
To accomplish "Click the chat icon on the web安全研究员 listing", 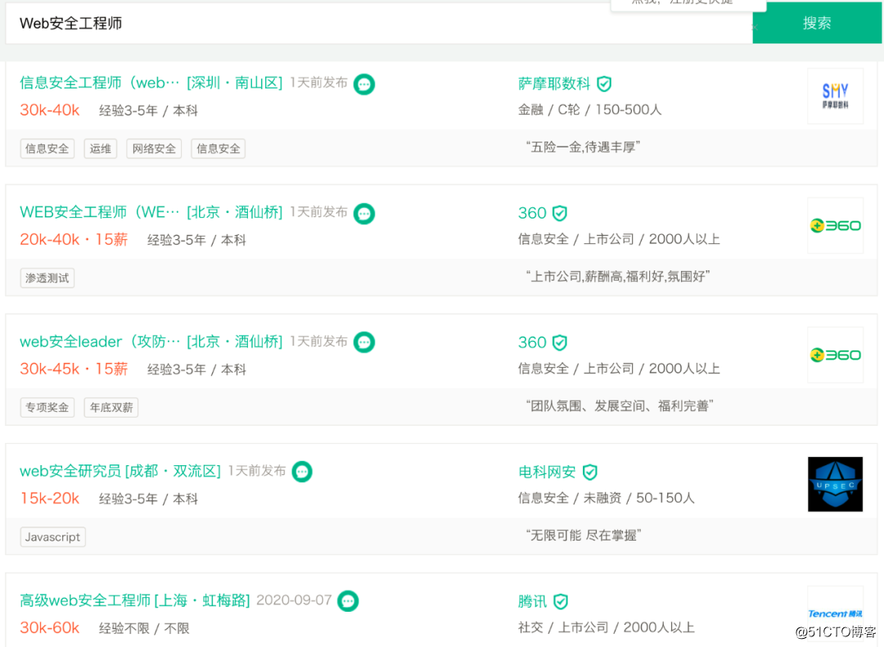I will coord(301,472).
